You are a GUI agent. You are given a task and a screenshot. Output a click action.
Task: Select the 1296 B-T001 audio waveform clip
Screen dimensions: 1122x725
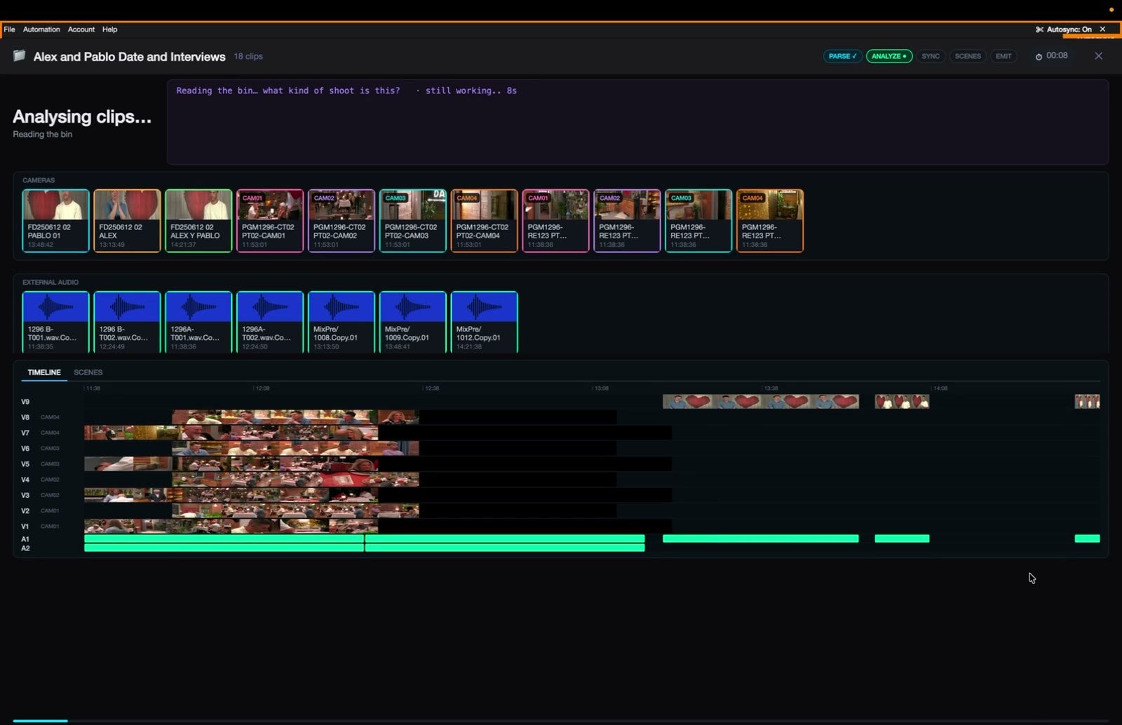(x=55, y=322)
